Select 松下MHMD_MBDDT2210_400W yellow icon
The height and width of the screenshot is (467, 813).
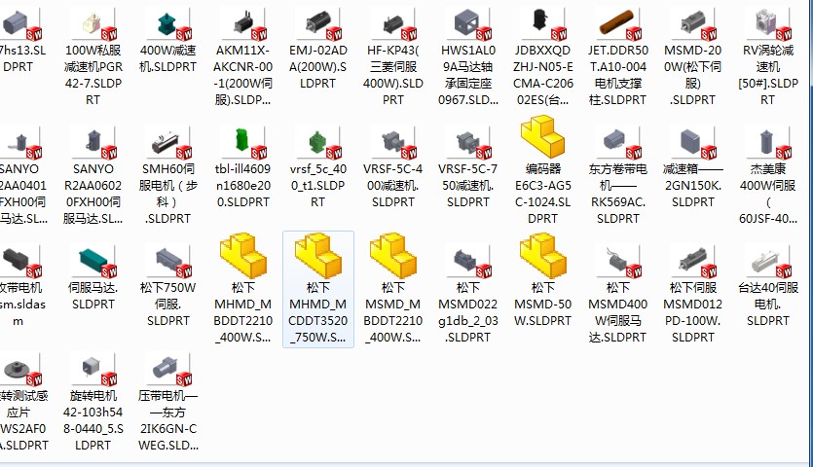pos(243,256)
